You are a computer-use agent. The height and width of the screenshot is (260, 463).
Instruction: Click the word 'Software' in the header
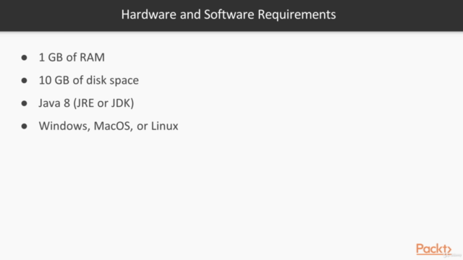point(229,14)
